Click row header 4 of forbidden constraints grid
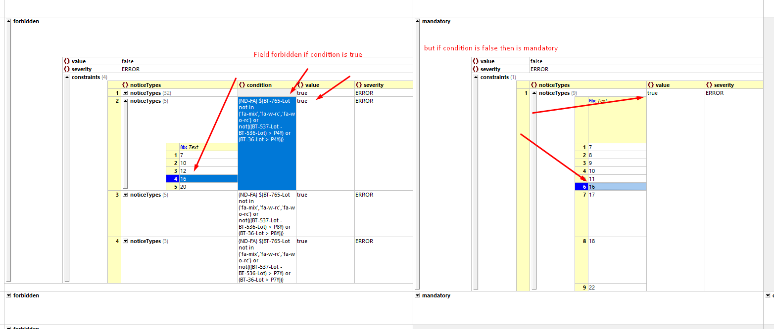The height and width of the screenshot is (329, 774). 114,260
